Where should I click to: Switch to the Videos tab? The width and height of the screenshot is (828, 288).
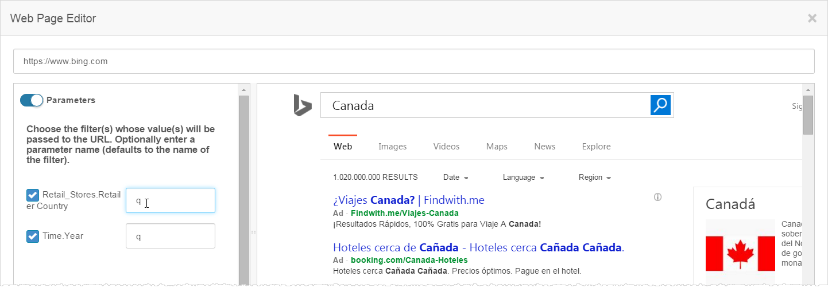447,147
